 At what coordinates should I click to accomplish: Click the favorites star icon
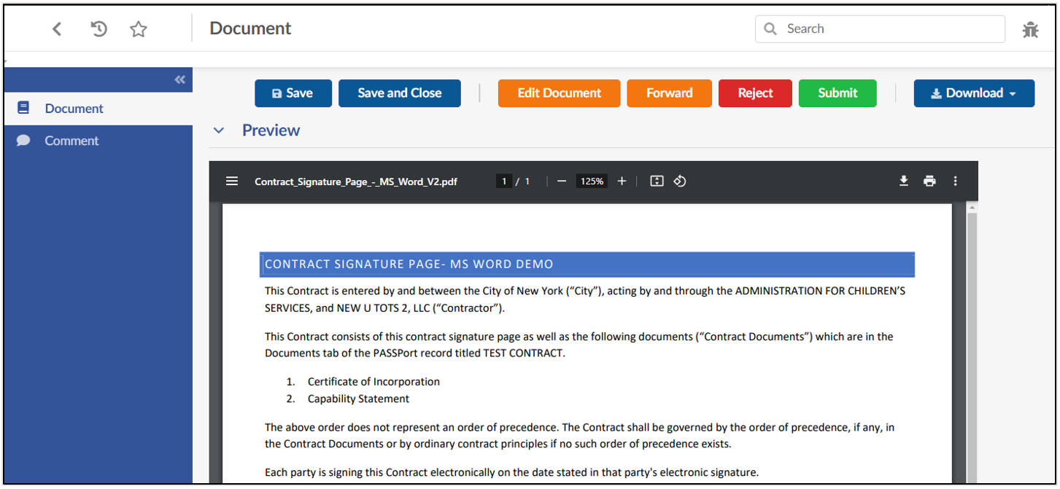(x=139, y=29)
